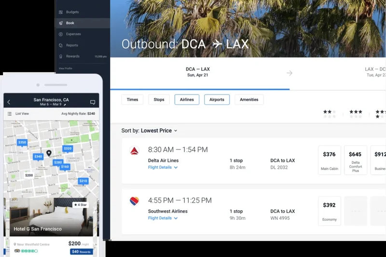Tap the back arrow on mobile header
This screenshot has height=257, width=386.
pyautogui.click(x=9, y=102)
